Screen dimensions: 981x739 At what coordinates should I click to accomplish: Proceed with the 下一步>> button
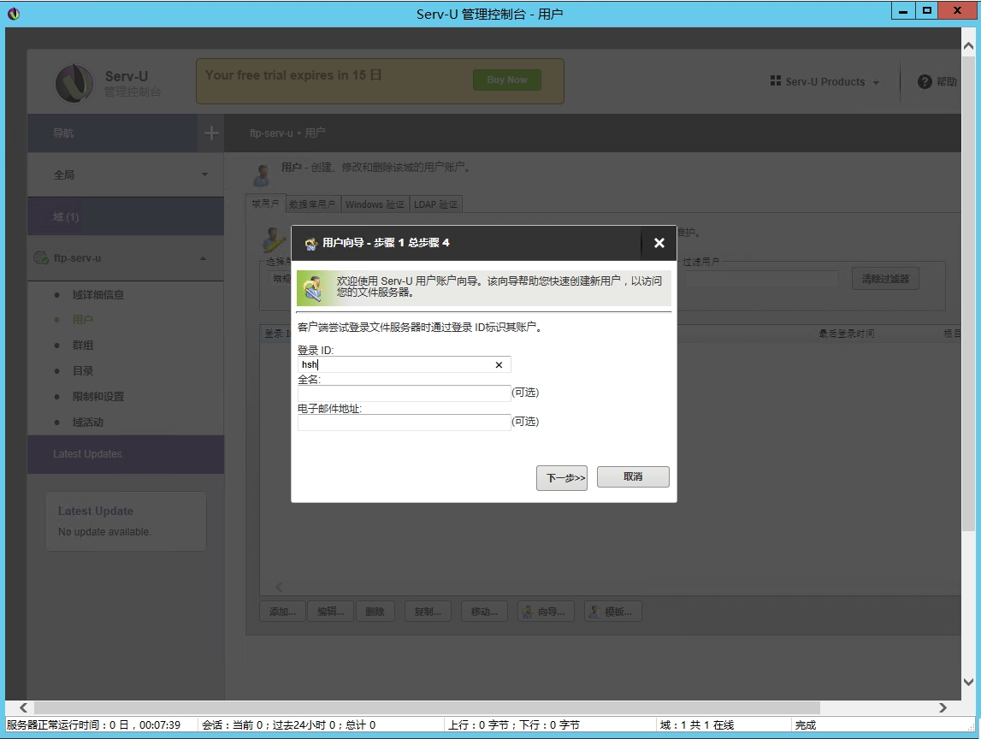click(x=562, y=478)
